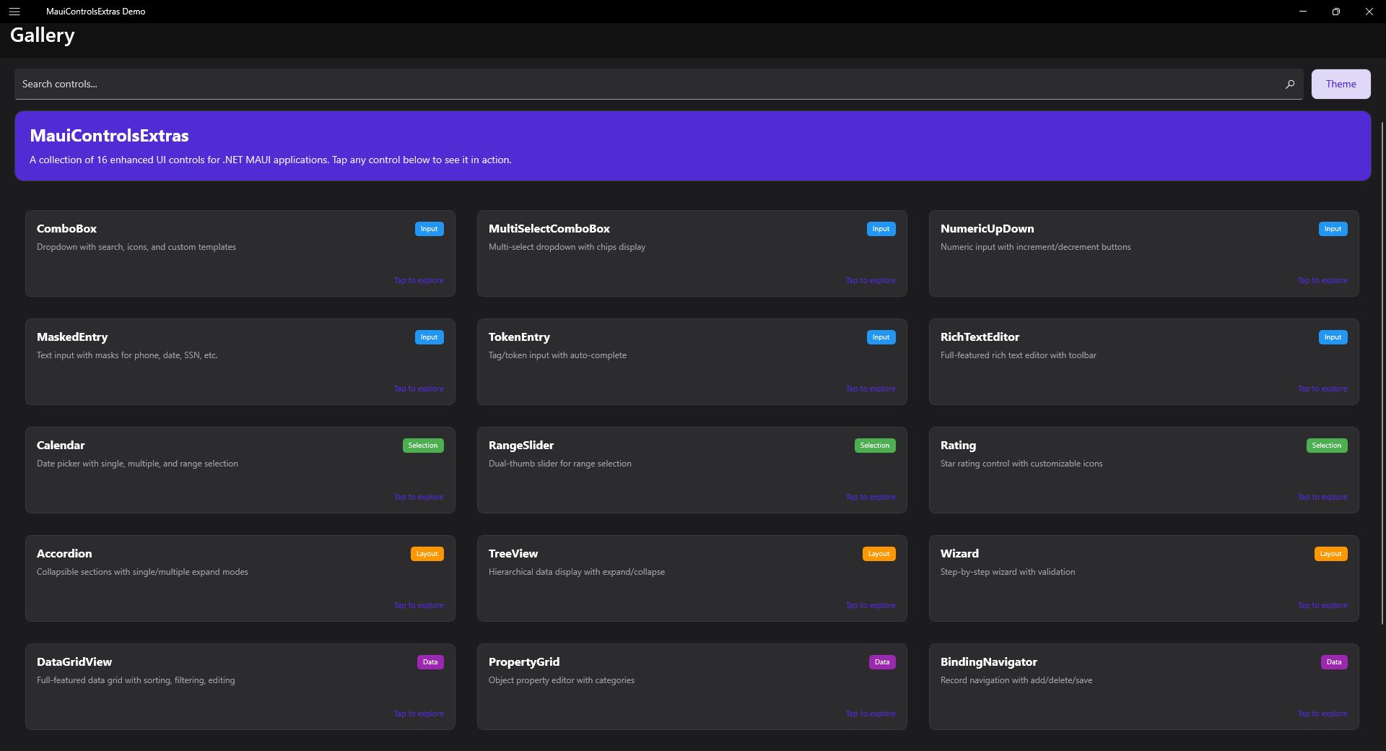Click the Input badge on MaskedEntry card
Screen dimensions: 1386x751
pos(429,337)
